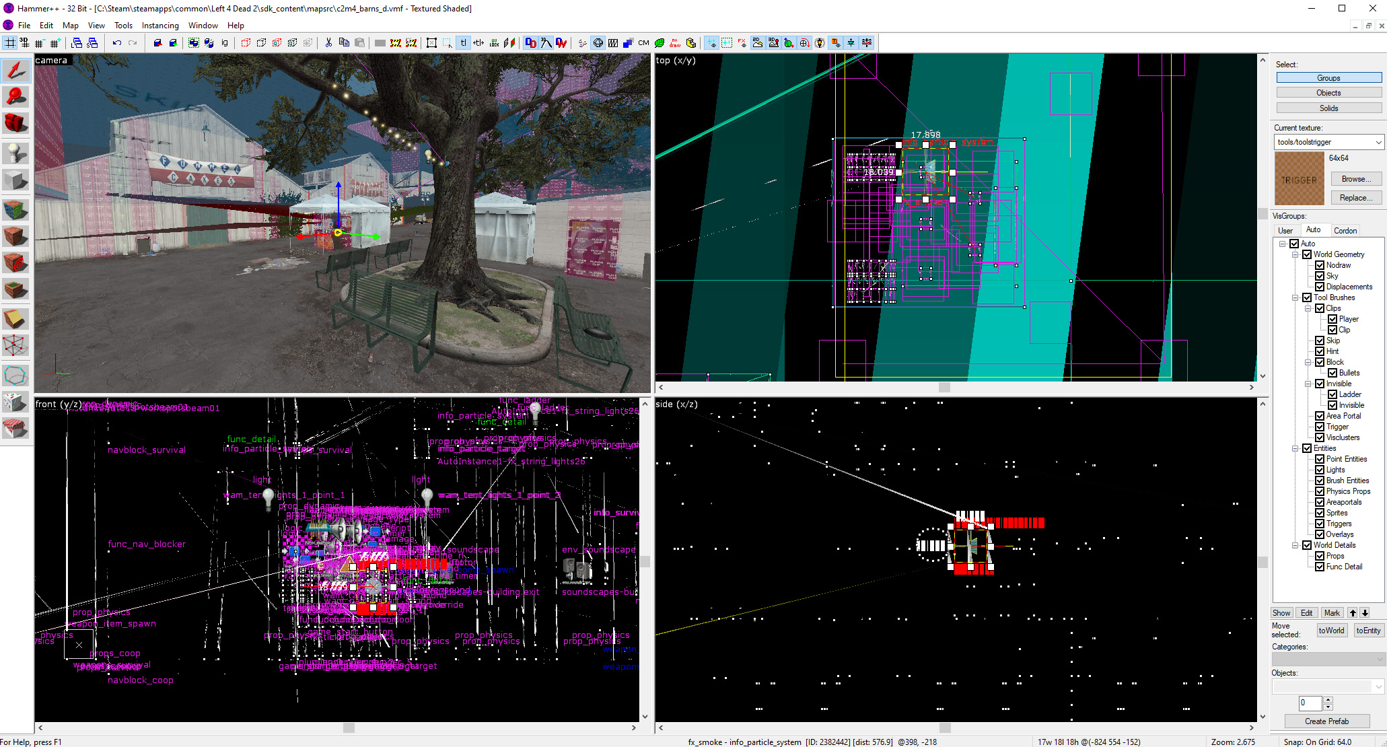Image resolution: width=1387 pixels, height=747 pixels.
Task: Select the Selection tool arrow
Action: [x=15, y=71]
